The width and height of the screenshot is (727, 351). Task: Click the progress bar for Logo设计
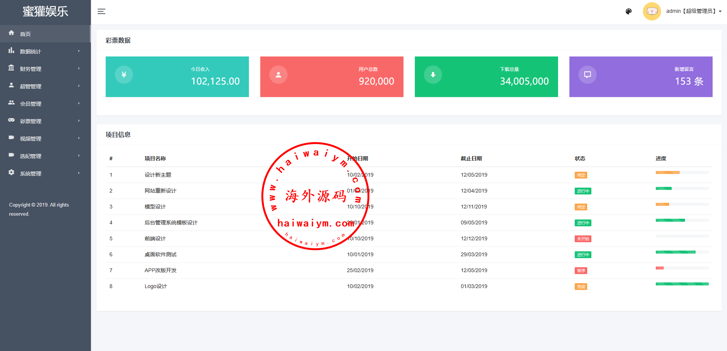click(x=682, y=284)
